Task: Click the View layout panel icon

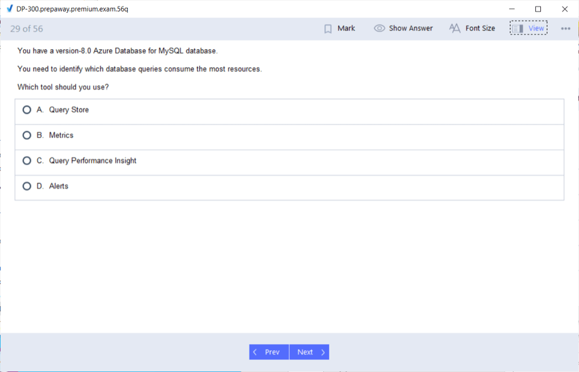Action: point(518,28)
